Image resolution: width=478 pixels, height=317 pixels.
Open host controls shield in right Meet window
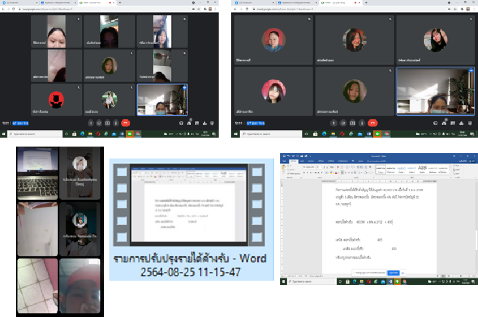(x=469, y=123)
